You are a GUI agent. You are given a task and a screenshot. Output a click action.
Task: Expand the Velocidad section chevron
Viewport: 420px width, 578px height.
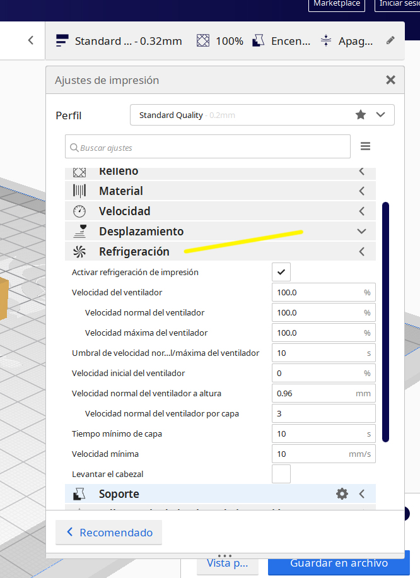362,211
